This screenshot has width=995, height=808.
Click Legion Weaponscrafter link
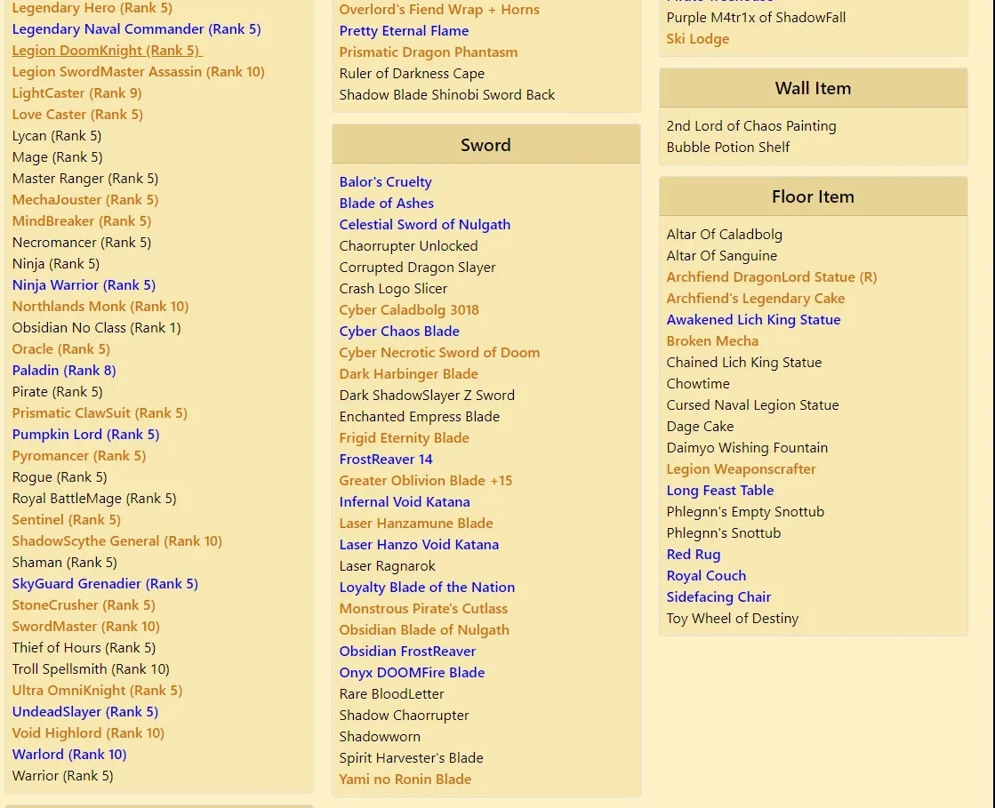[x=742, y=469]
